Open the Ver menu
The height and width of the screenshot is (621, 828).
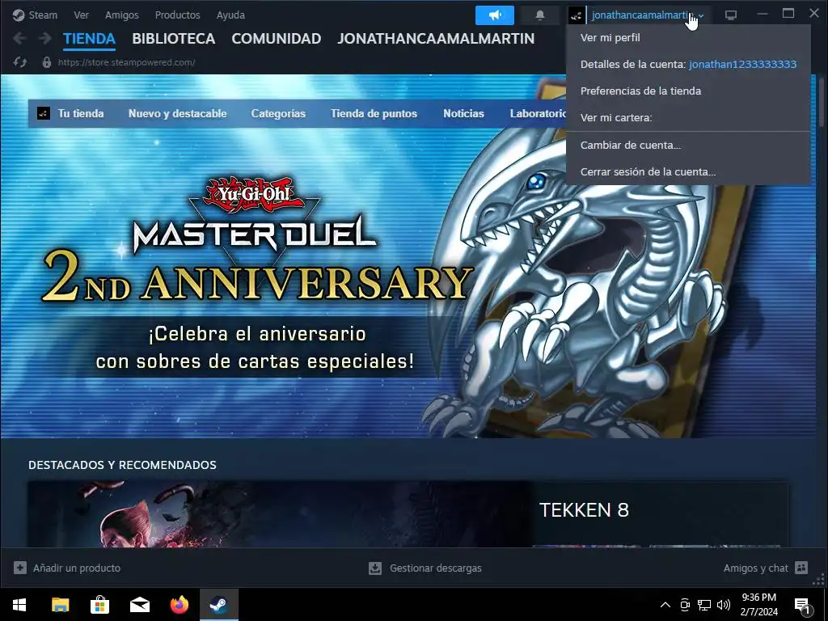coord(82,15)
